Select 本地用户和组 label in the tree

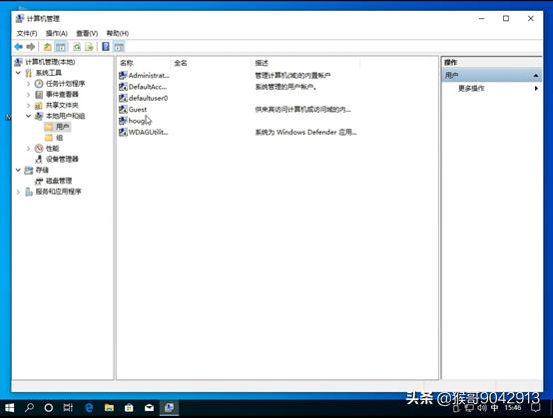[65, 116]
